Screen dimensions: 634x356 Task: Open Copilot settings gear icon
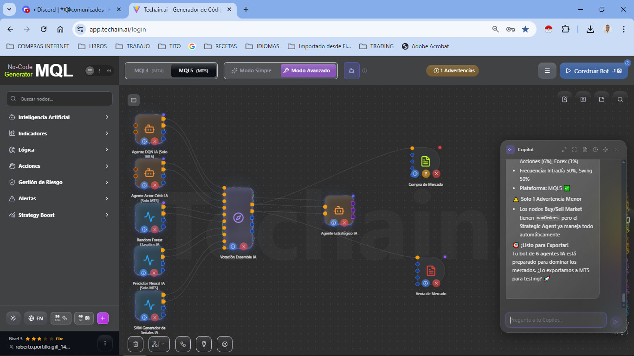tap(606, 150)
